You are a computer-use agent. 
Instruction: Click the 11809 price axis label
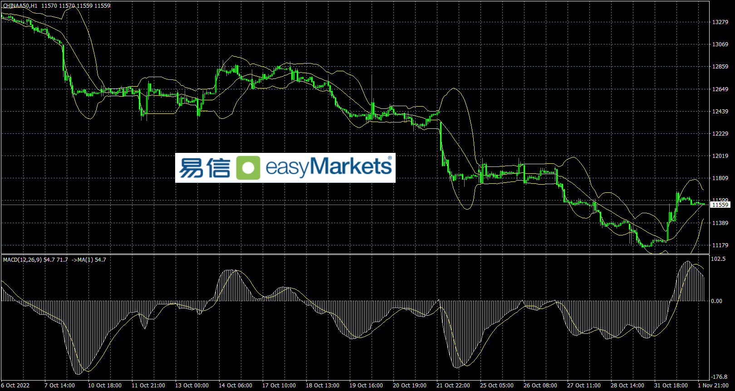pyautogui.click(x=720, y=178)
